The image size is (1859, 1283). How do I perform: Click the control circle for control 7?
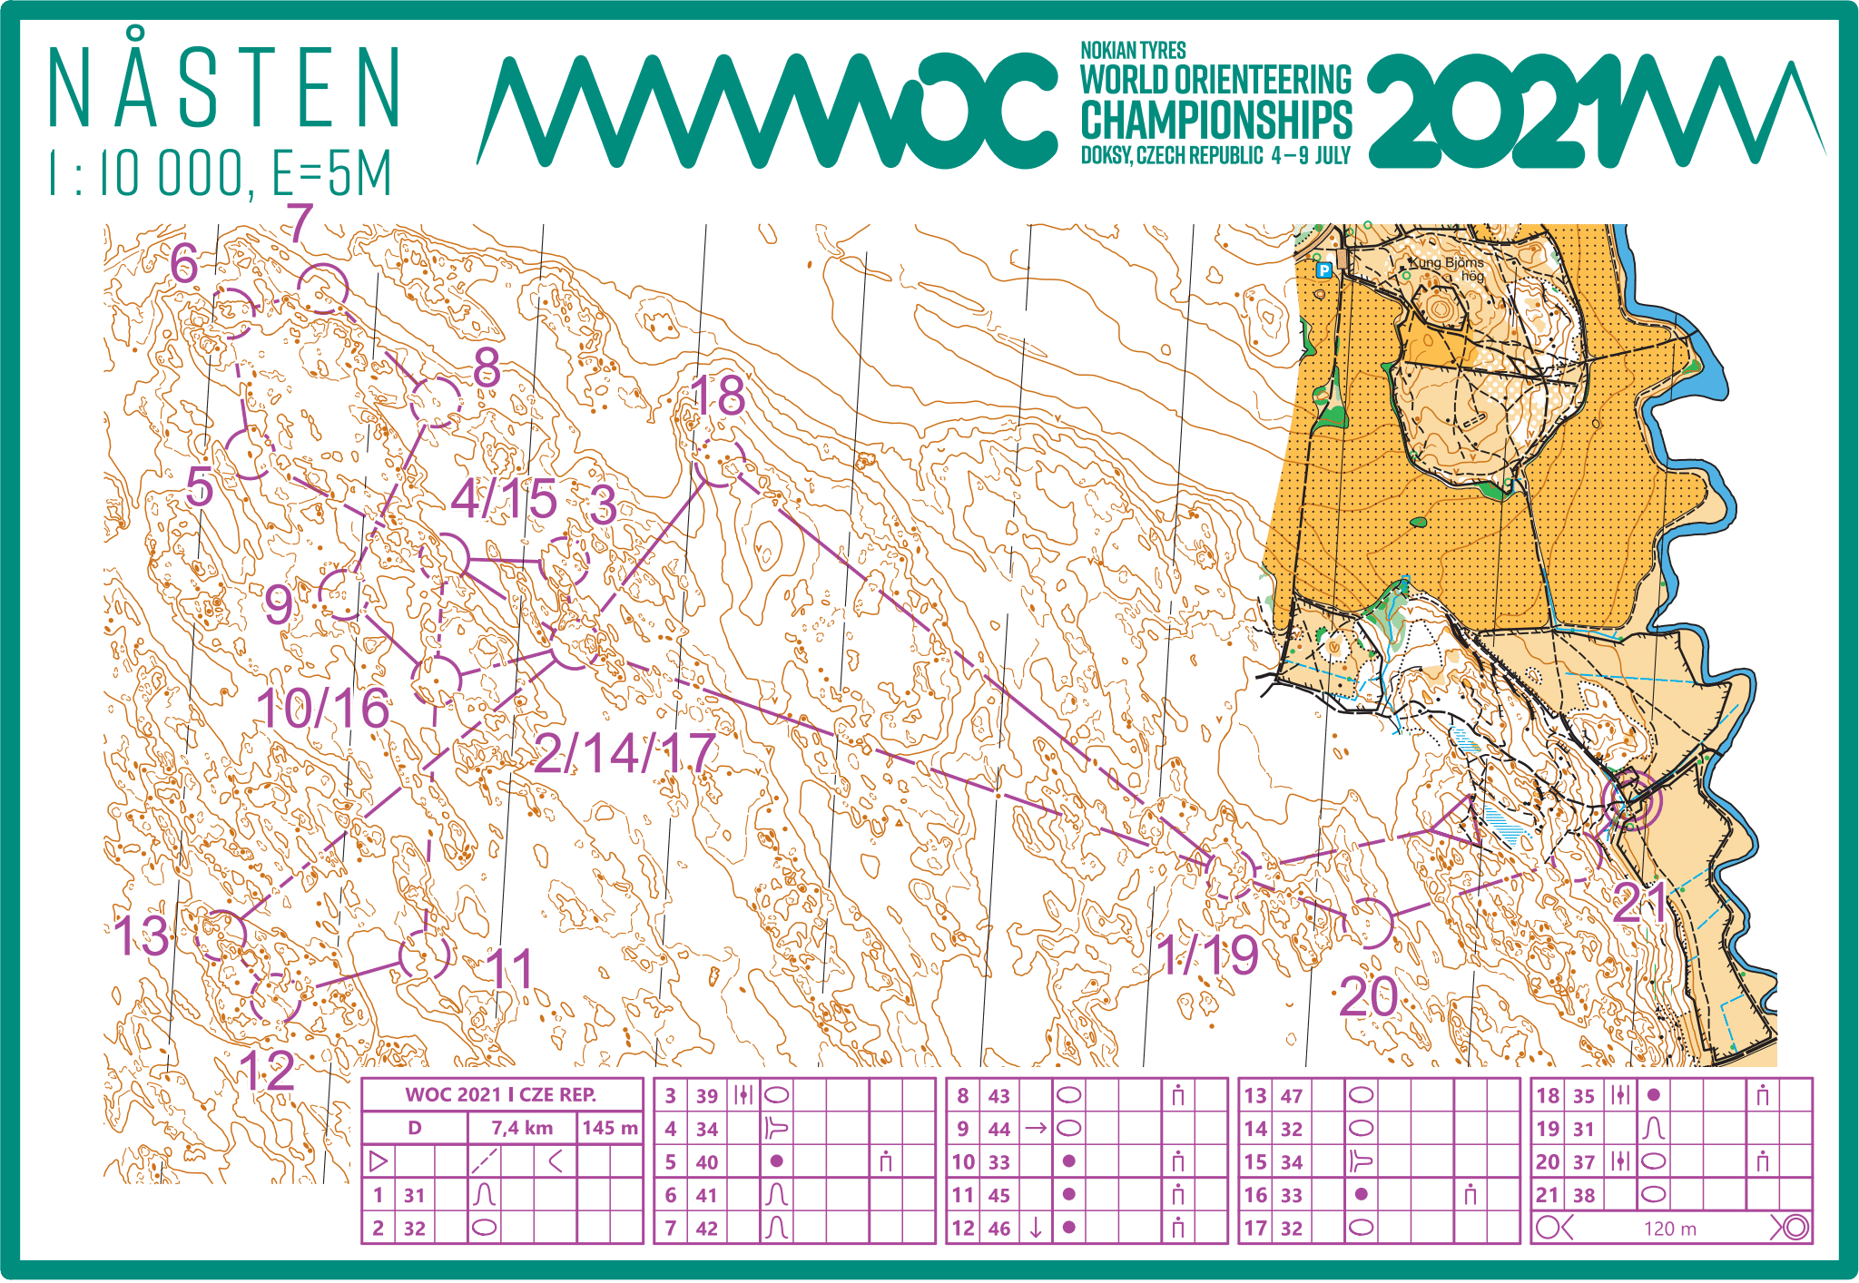click(x=323, y=289)
